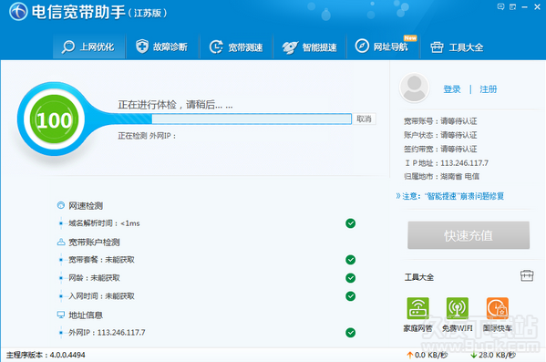
Task: Click the green check for 外网IP
Action: (x=351, y=333)
